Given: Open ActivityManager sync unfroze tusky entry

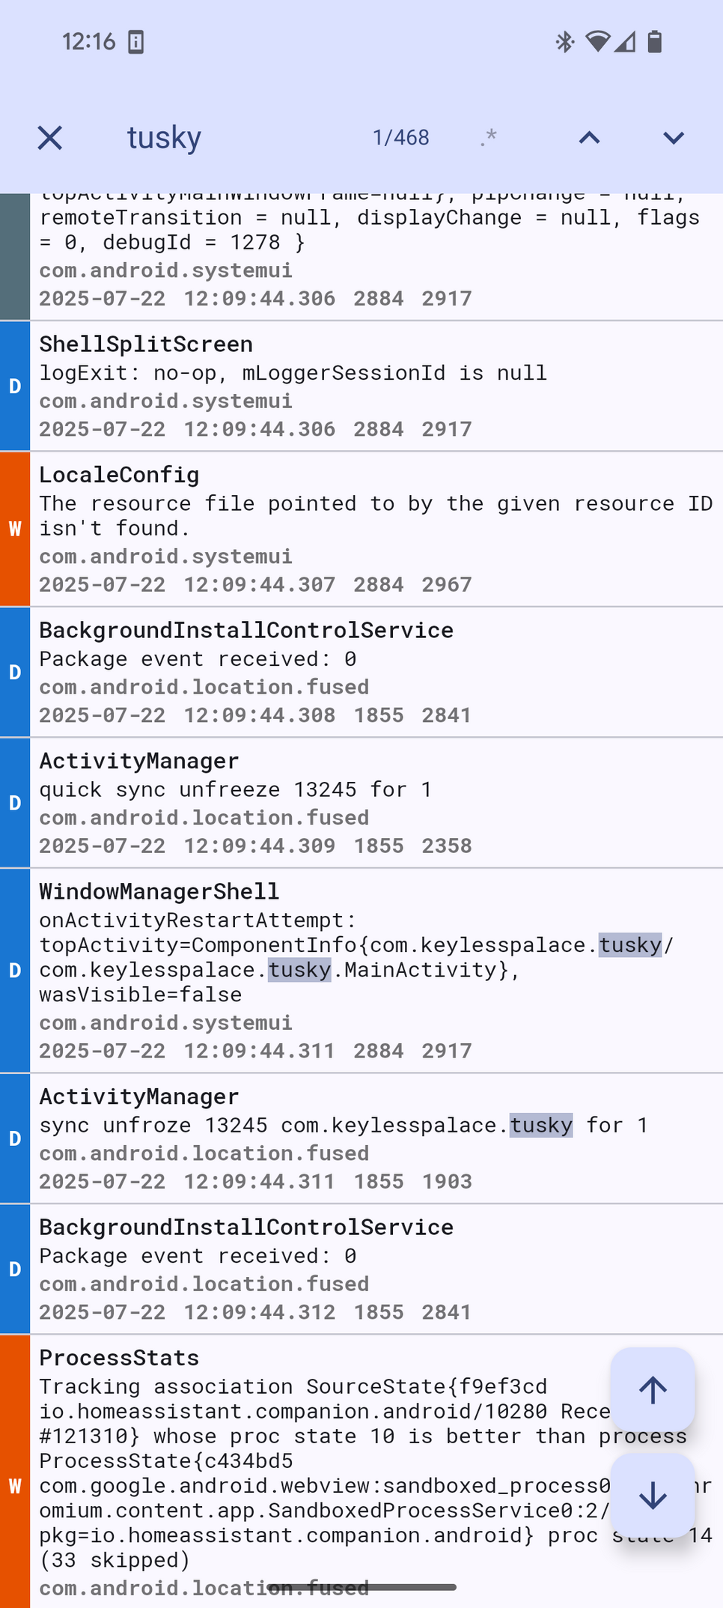Looking at the screenshot, I should point(374,1138).
